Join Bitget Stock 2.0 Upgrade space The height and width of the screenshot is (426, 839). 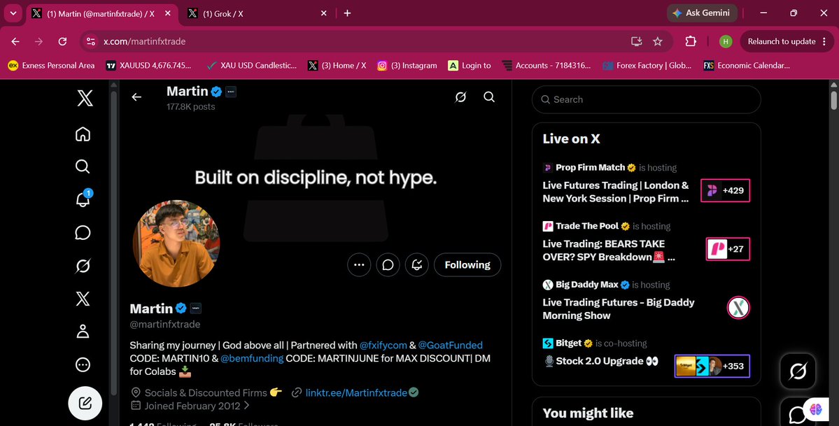(600, 361)
